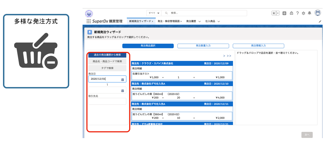Screen dimensions: 327x143
Task: Open the すべて search scope dropdown
Action: (x=154, y=13)
